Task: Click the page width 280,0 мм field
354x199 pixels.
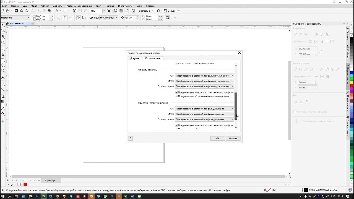Action: click(x=42, y=16)
